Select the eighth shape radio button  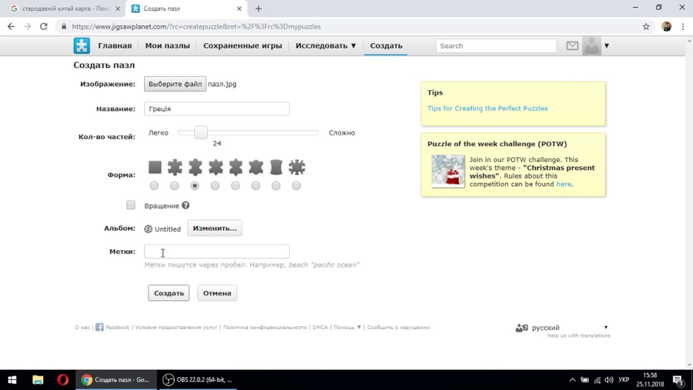tap(296, 186)
